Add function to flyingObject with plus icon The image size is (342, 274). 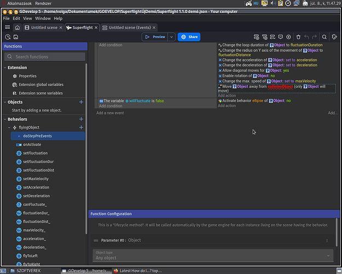point(81,127)
